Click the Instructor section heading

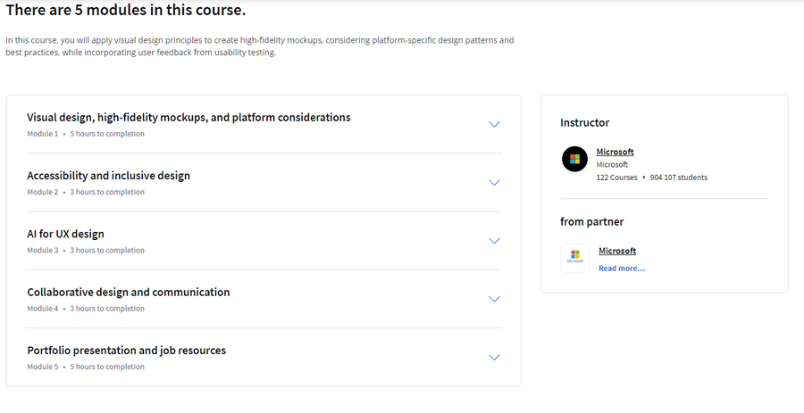(x=584, y=123)
